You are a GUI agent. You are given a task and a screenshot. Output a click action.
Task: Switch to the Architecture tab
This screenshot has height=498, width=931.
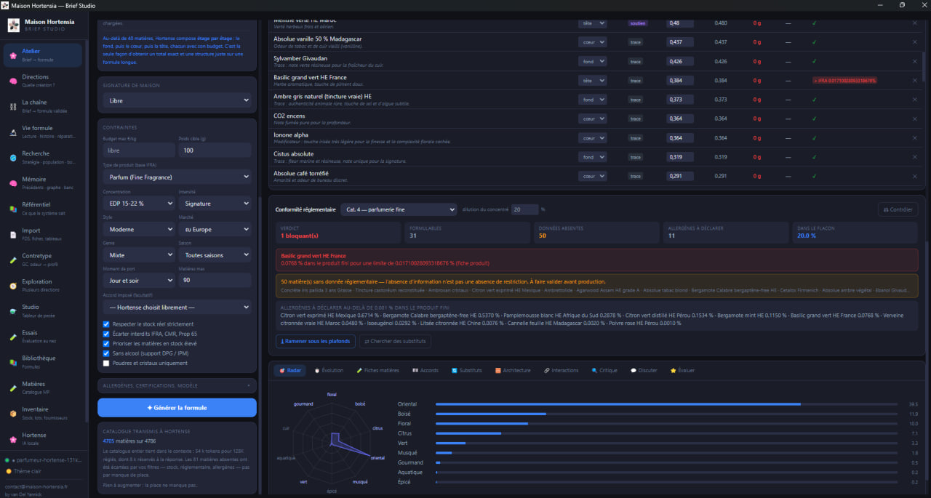click(x=513, y=371)
